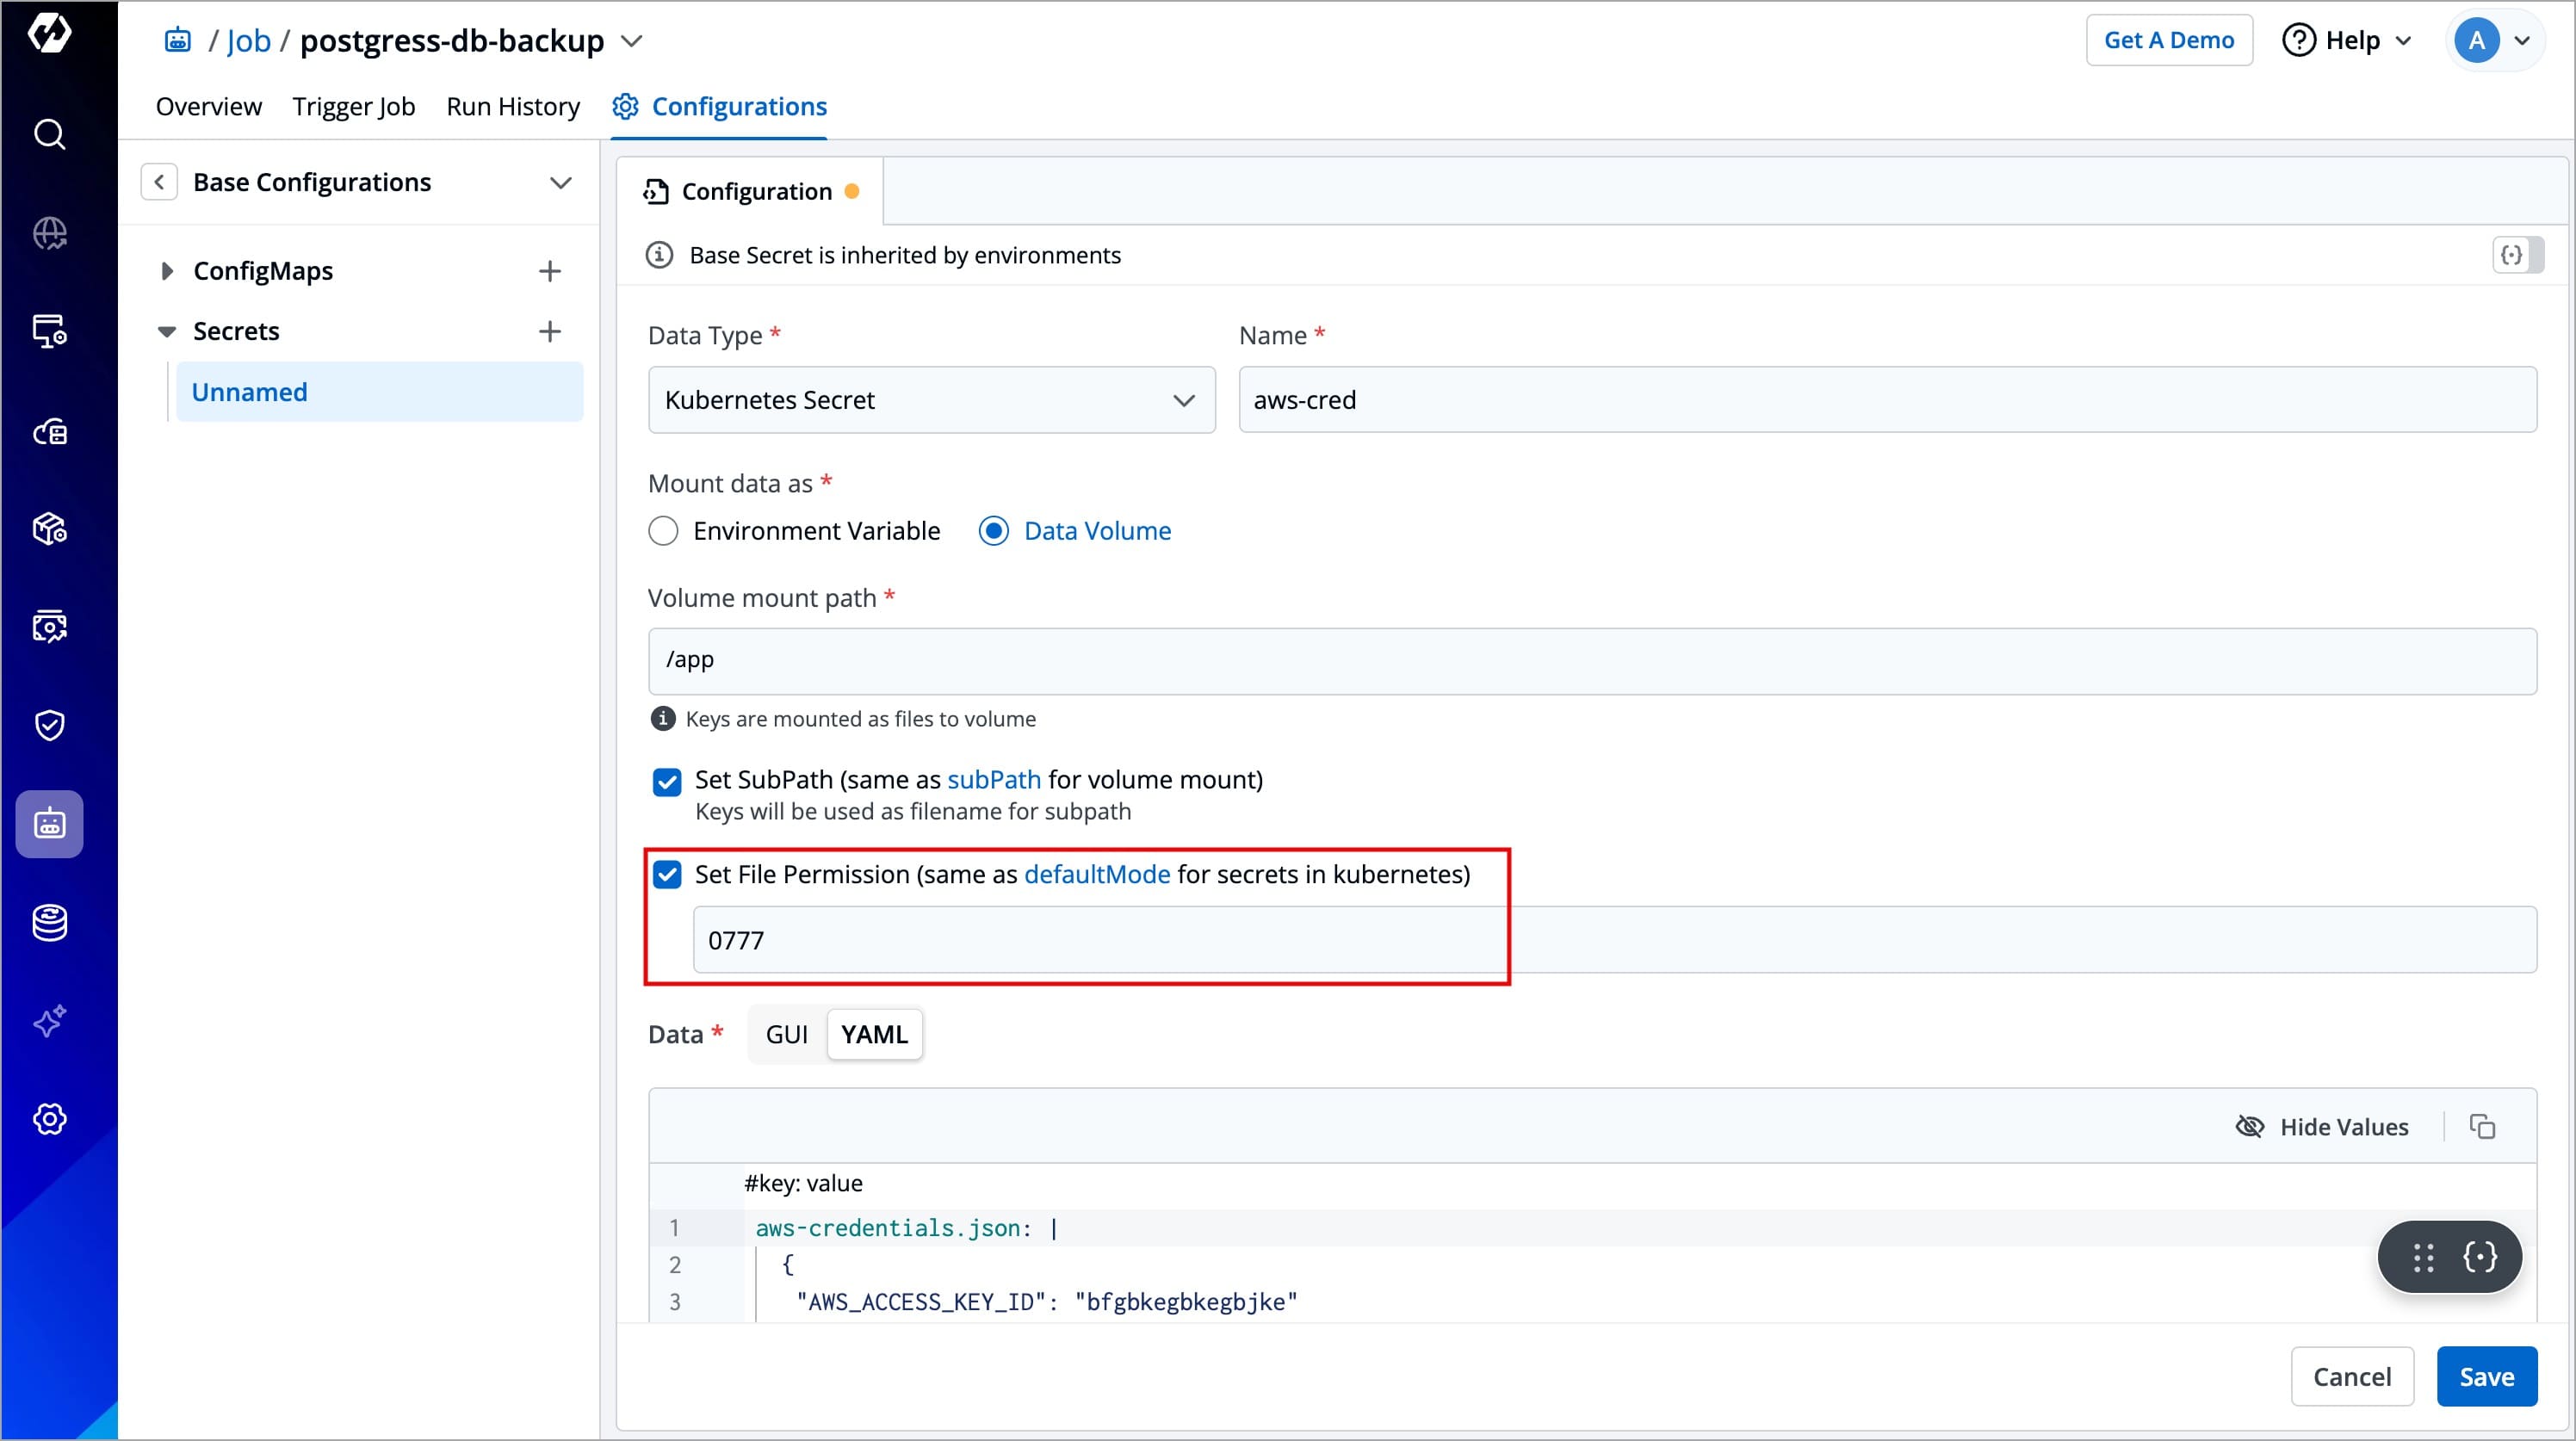Viewport: 2576px width, 1441px height.
Task: Add a new ConfigMap with plus icon
Action: tap(549, 271)
